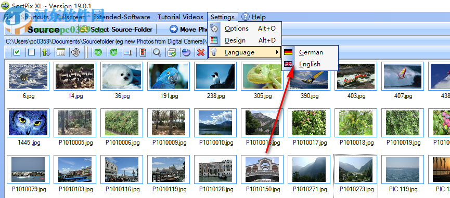Image resolution: width=450 pixels, height=198 pixels.
Task: Click the gear icon next to Options
Action: (x=214, y=29)
